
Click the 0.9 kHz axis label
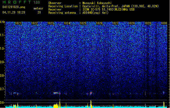coord(2,62)
